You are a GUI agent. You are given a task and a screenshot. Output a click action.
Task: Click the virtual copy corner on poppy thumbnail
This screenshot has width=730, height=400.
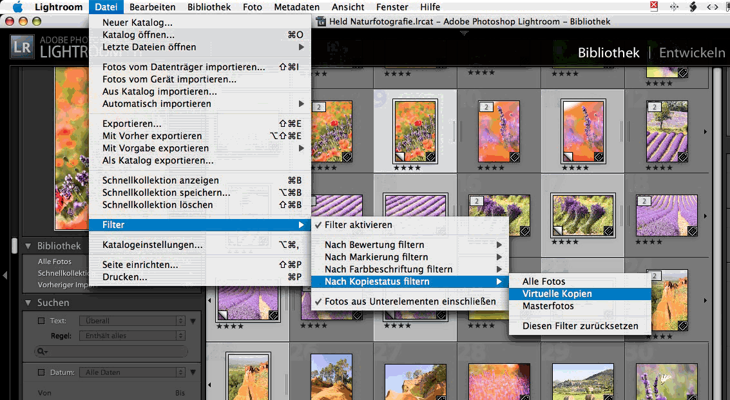tap(399, 157)
